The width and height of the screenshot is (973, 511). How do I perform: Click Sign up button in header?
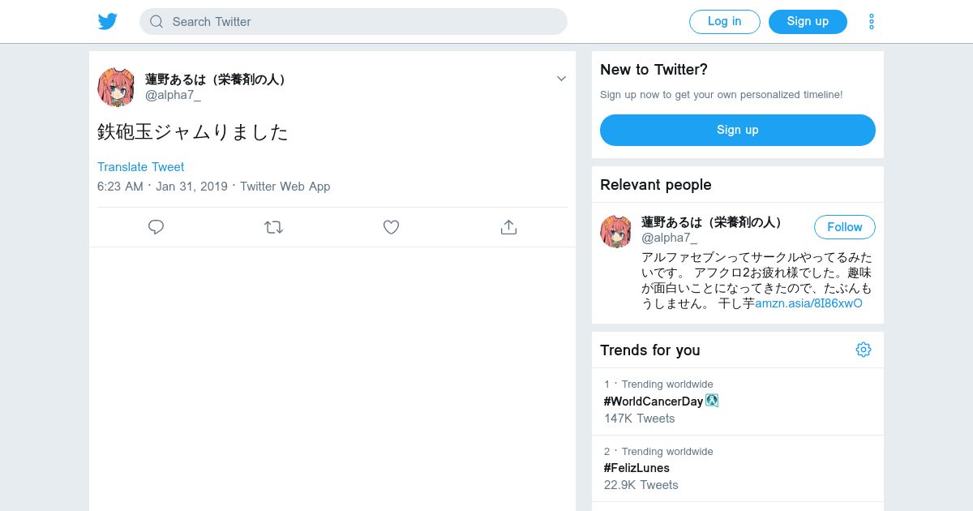tap(807, 22)
